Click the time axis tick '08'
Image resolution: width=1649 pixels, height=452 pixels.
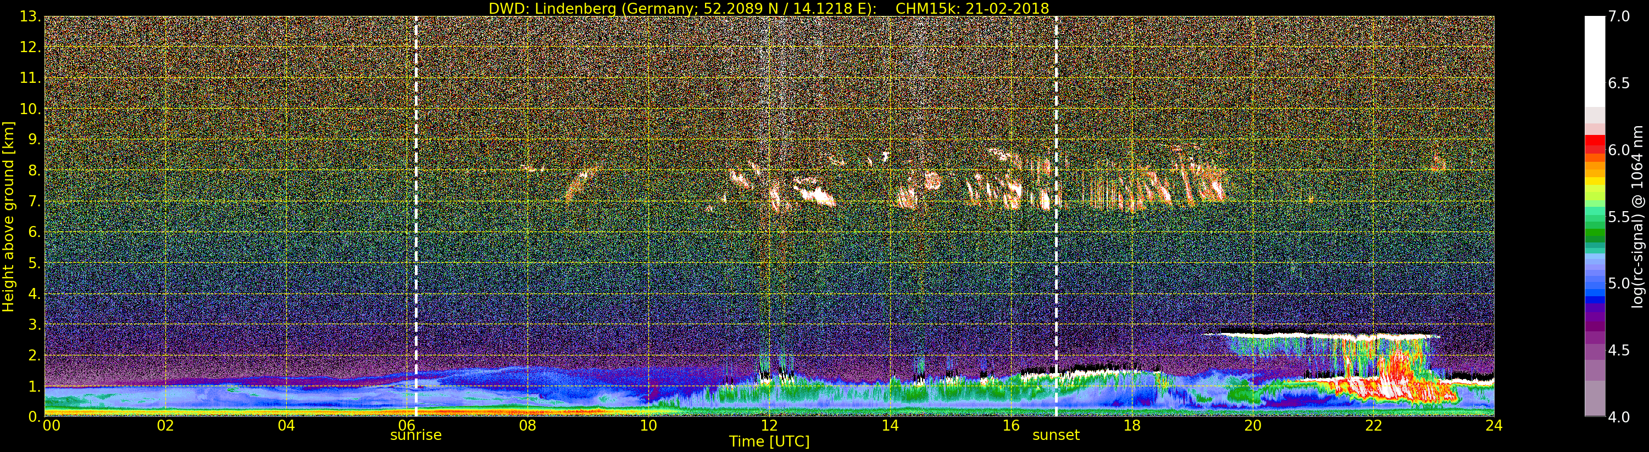click(528, 425)
